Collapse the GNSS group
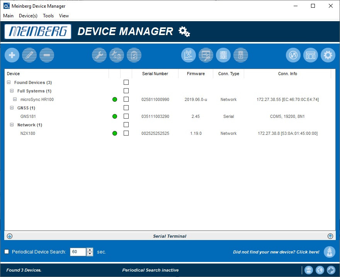The width and height of the screenshot is (340, 277). pyautogui.click(x=12, y=108)
